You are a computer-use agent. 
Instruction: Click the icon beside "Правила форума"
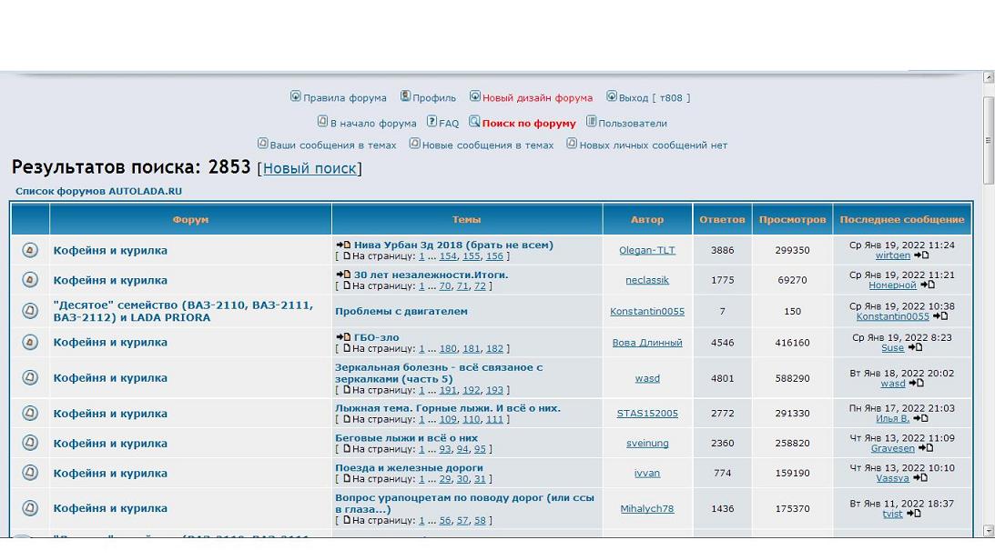pos(296,96)
